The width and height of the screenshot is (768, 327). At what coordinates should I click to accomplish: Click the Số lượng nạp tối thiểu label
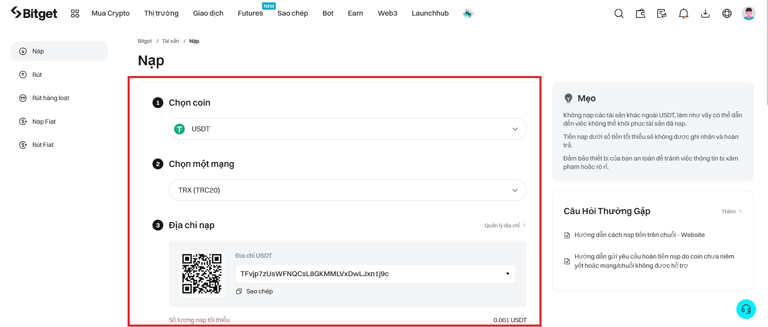[199, 320]
